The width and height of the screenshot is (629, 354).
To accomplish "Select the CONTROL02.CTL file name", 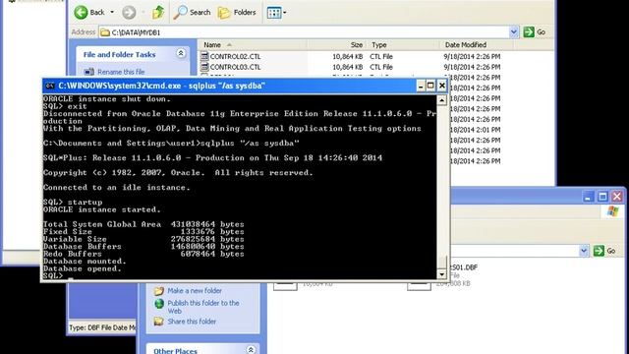I will [235, 57].
